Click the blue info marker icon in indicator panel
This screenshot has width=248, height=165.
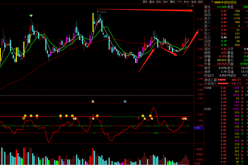(125, 101)
